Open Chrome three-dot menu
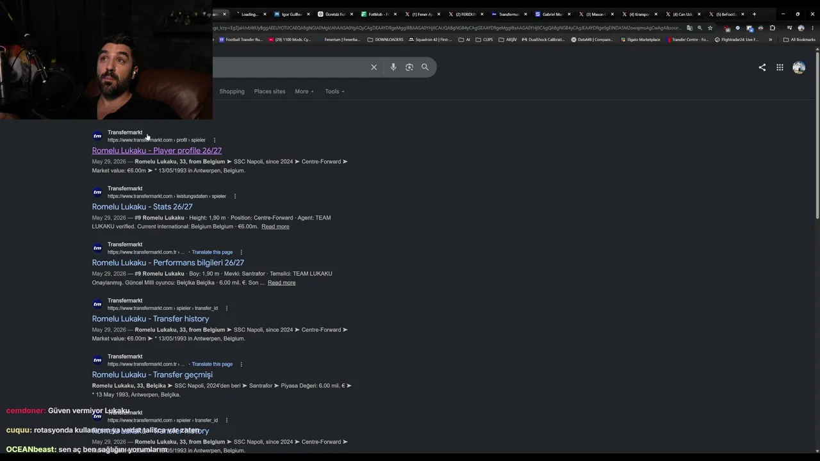The width and height of the screenshot is (820, 461). [813, 28]
